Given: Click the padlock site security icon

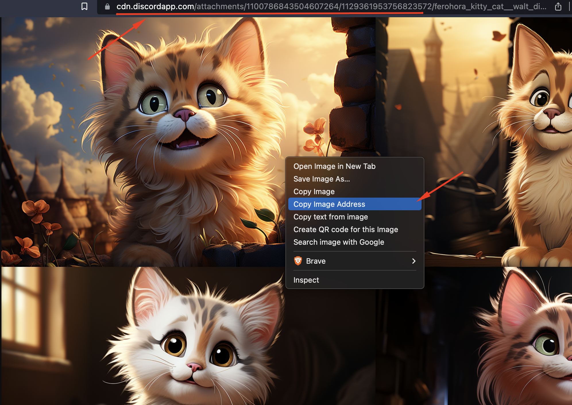Looking at the screenshot, I should (107, 6).
